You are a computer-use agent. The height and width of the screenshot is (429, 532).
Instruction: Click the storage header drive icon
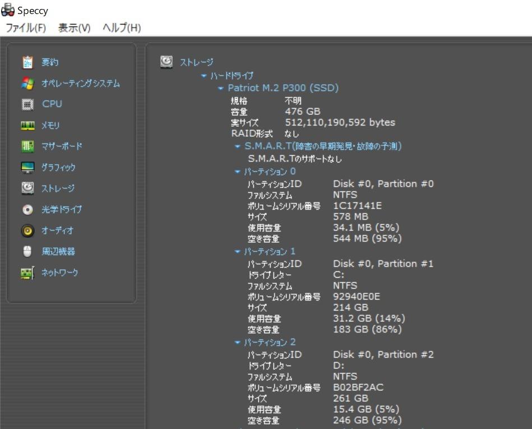click(x=166, y=62)
